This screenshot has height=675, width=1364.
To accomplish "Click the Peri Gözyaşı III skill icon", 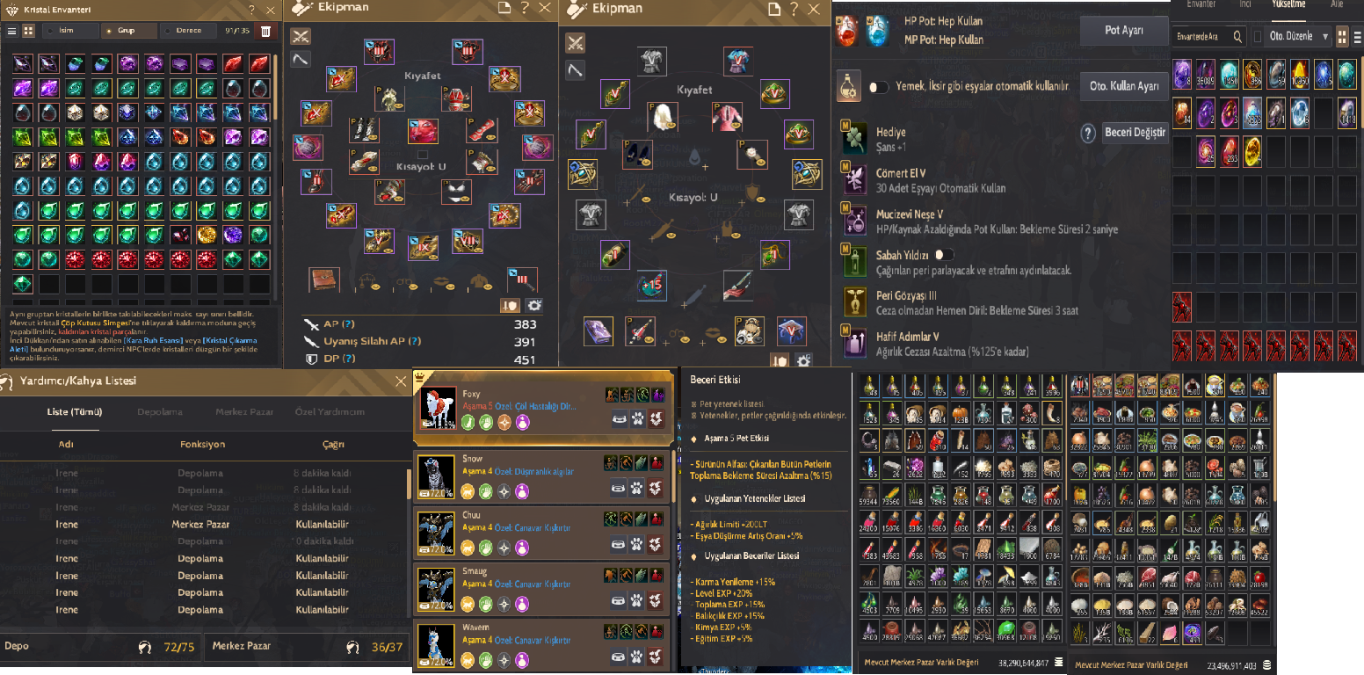I will click(x=853, y=301).
